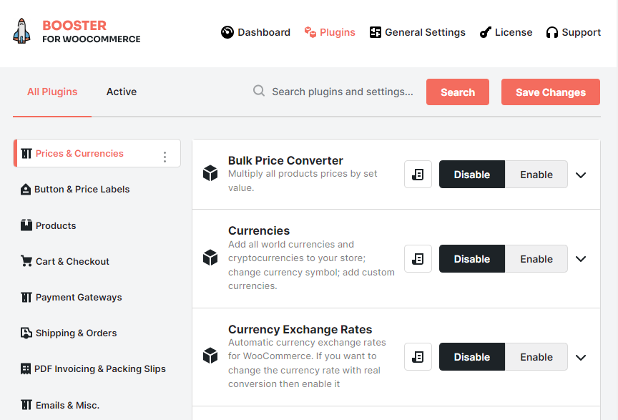
Task: Click the Products box icon
Action: pyautogui.click(x=26, y=225)
